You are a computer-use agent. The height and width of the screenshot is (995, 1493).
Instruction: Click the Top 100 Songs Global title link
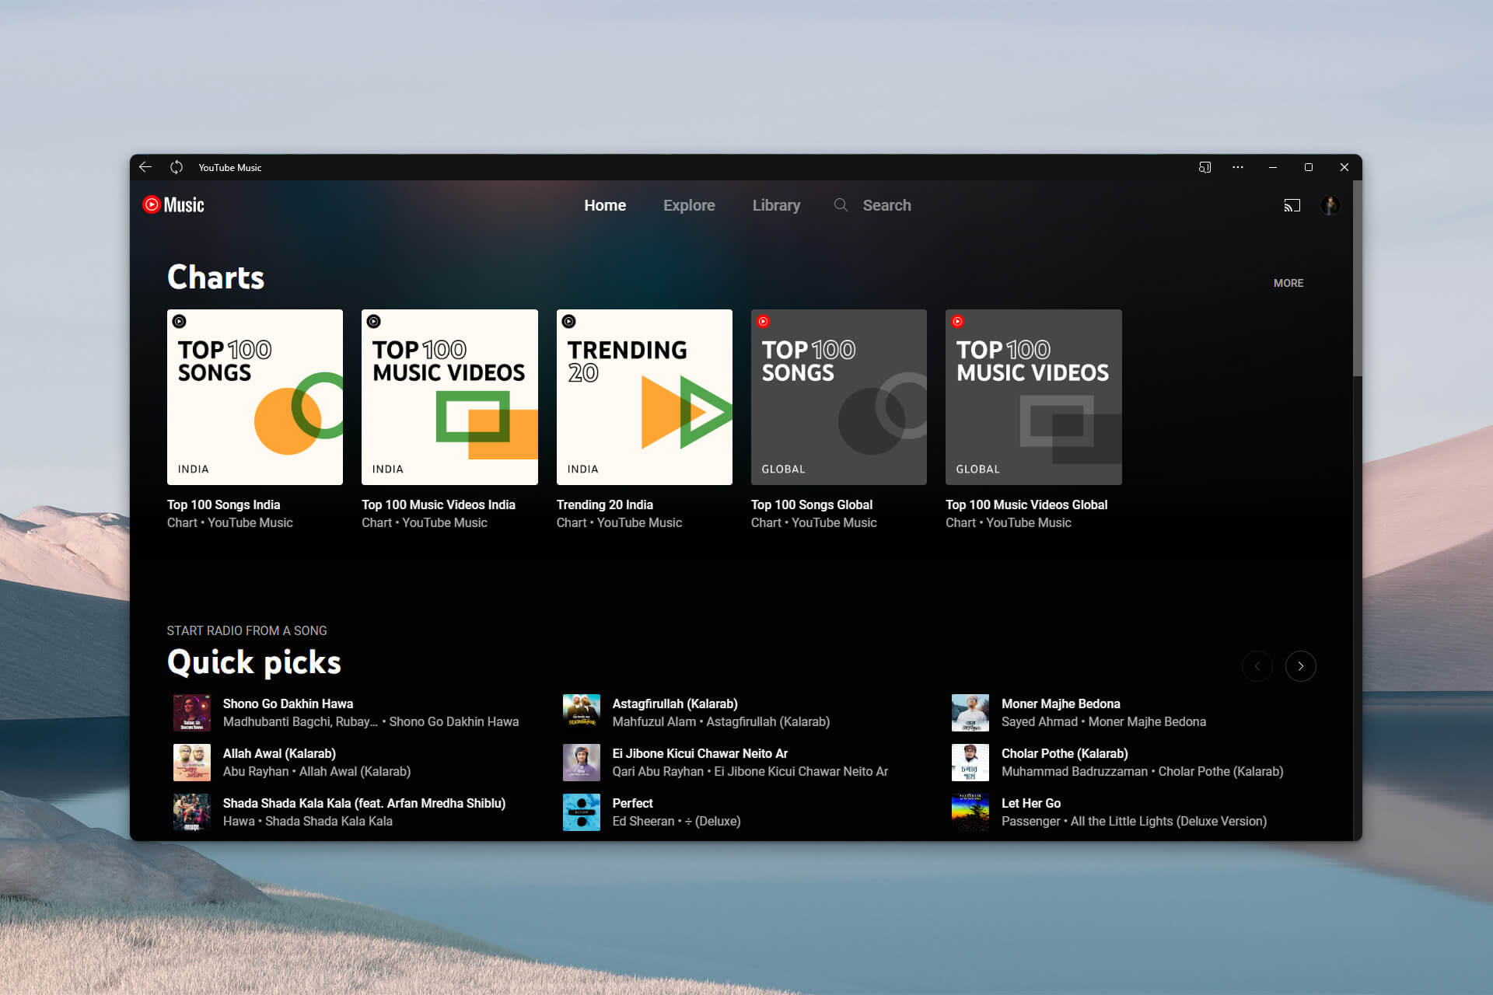[812, 504]
